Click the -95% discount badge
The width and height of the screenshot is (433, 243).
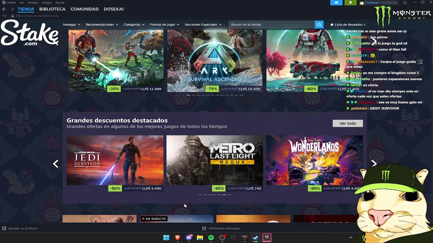219,188
